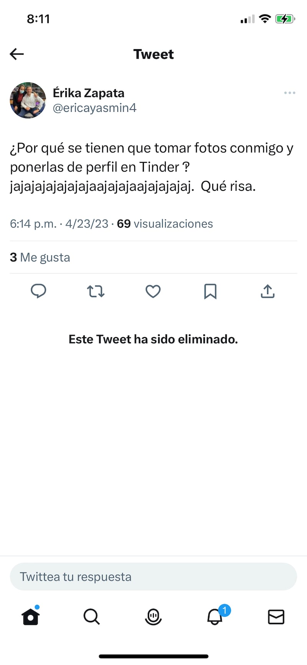Retweet this tweet
Image resolution: width=307 pixels, height=665 pixels.
tap(96, 291)
